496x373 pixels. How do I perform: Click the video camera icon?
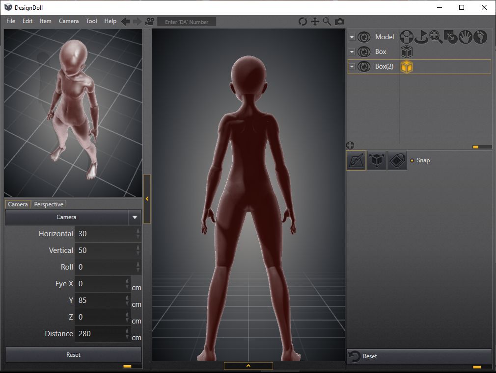click(x=150, y=22)
